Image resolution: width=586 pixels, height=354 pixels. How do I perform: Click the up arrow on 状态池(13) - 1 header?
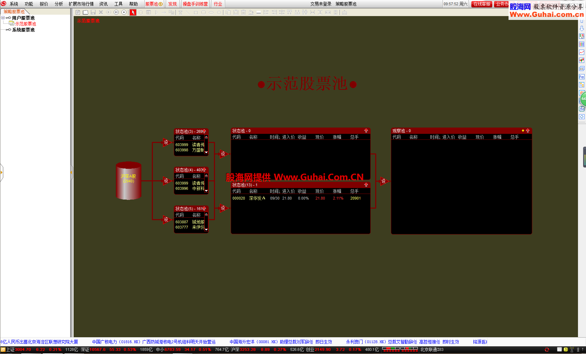pyautogui.click(x=366, y=185)
